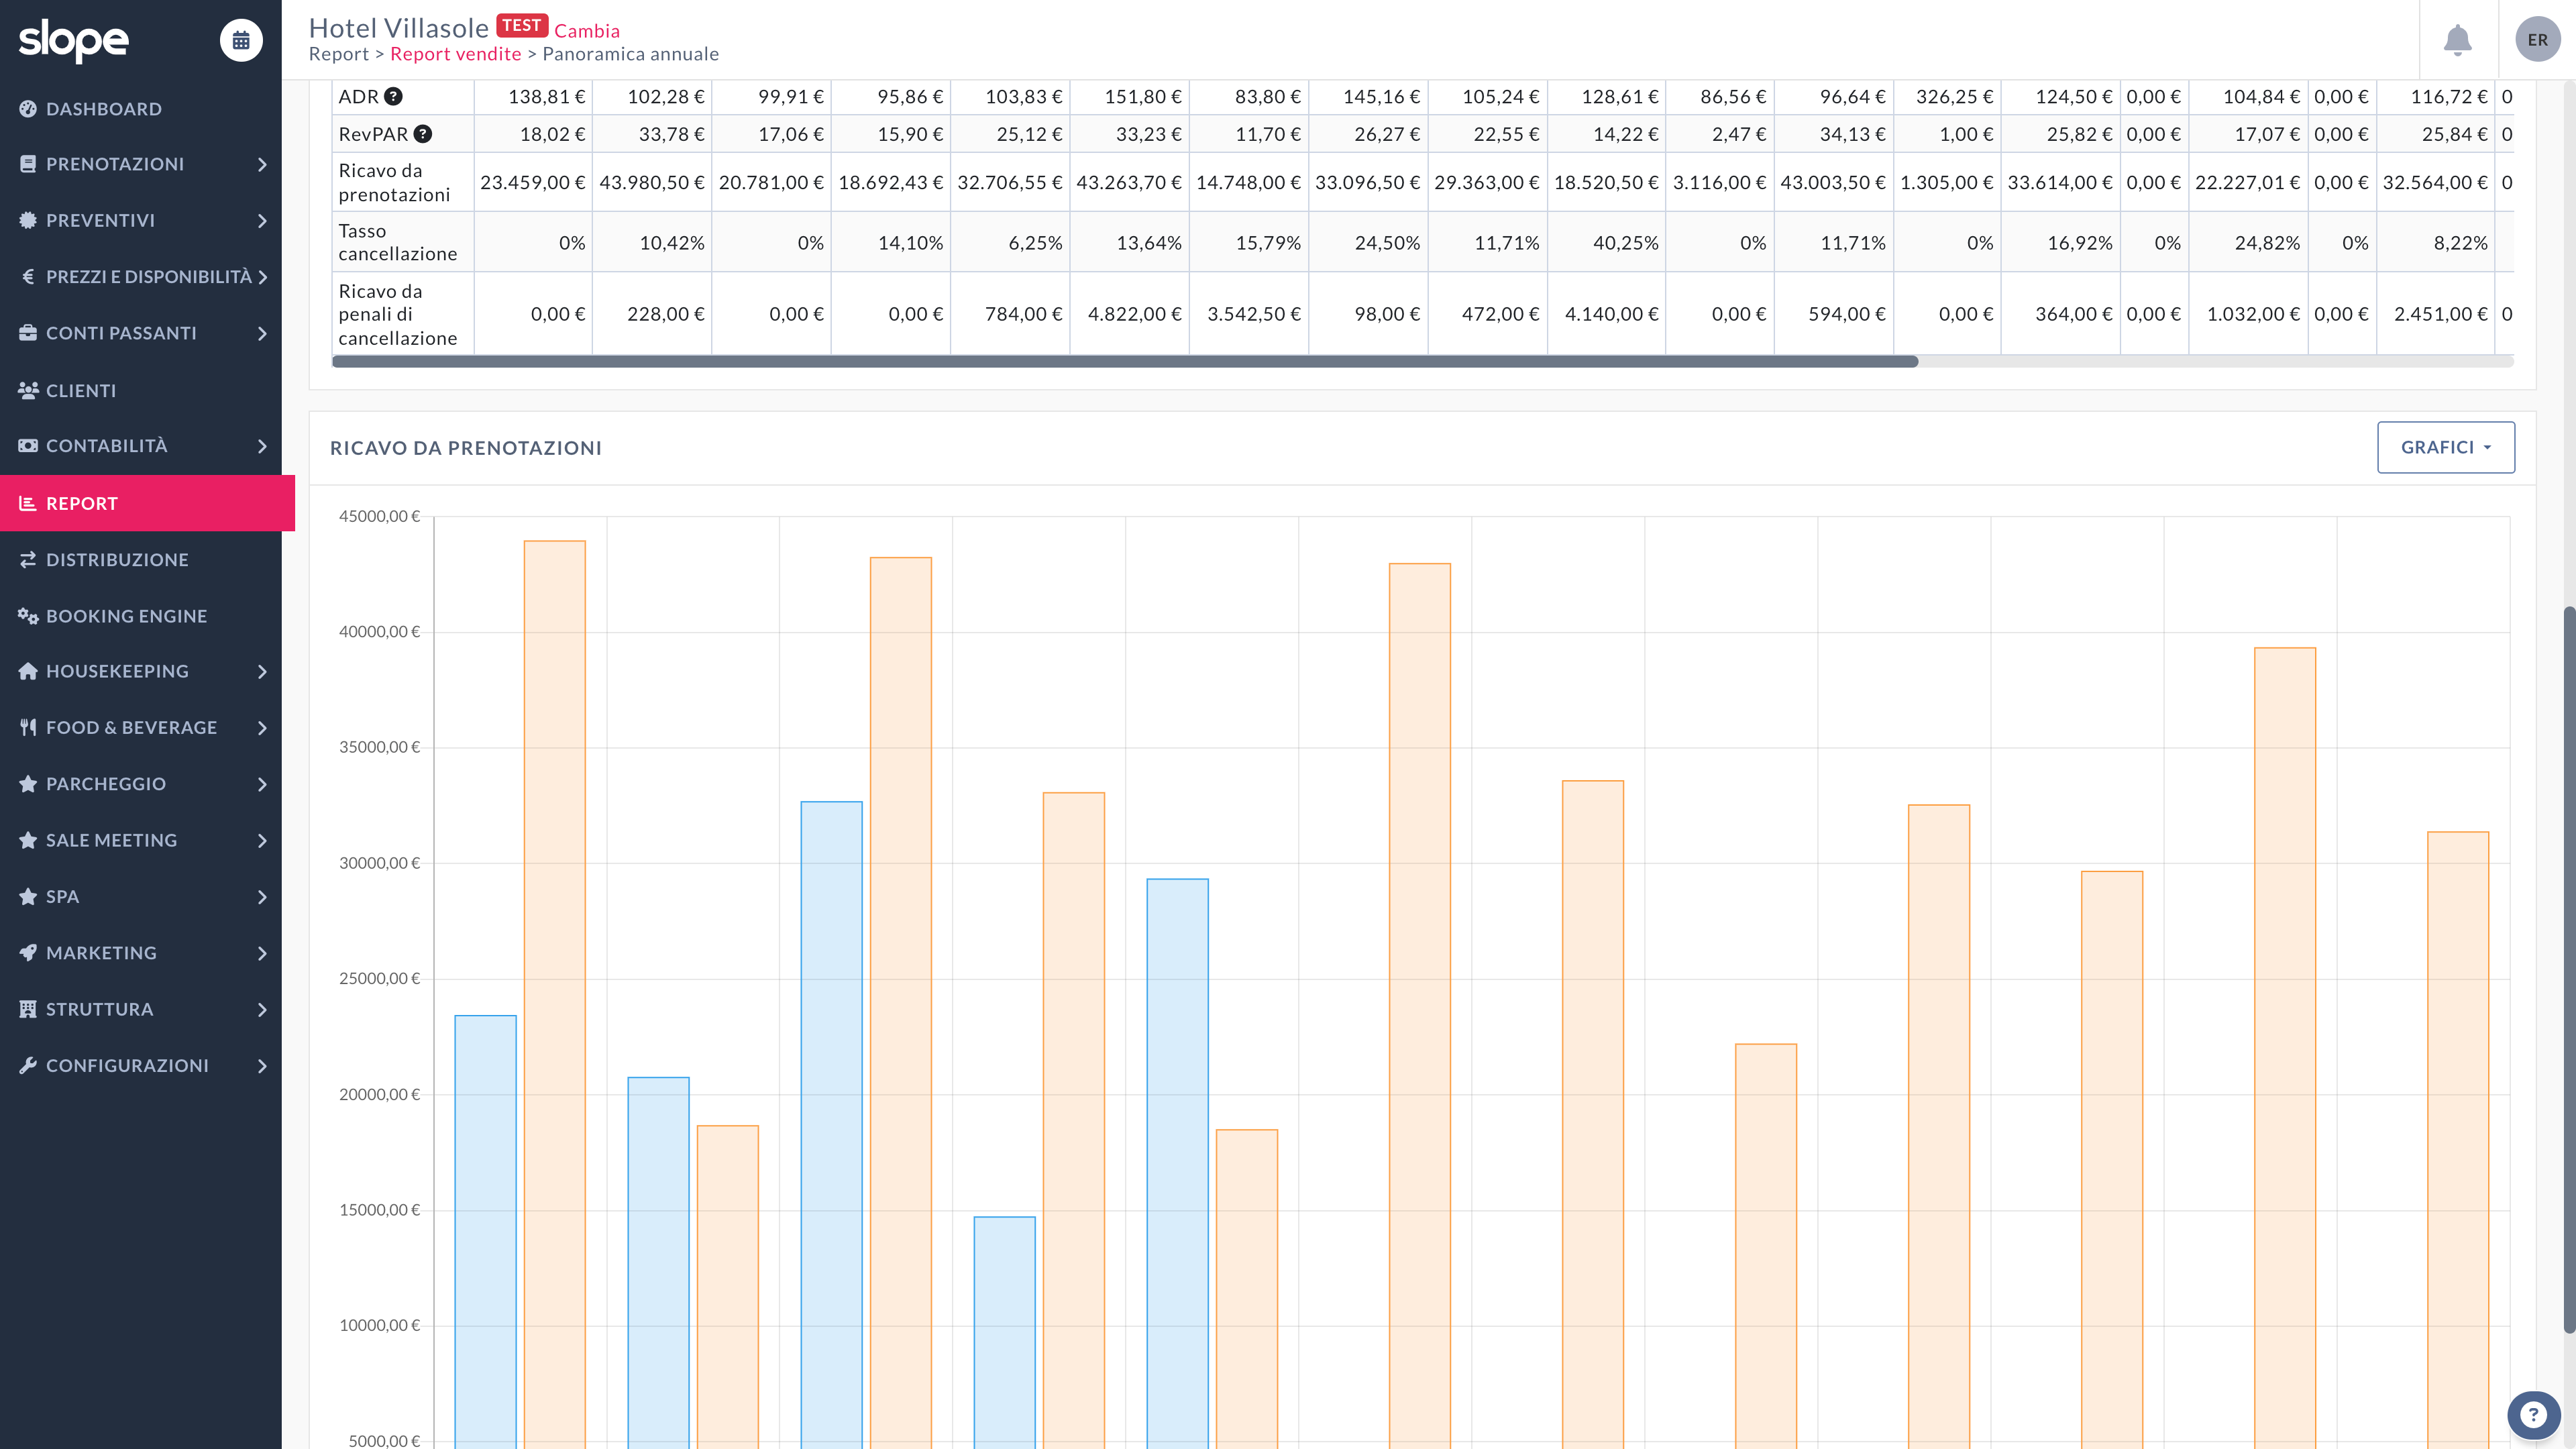Click the calendar icon beside the Slope logo
Viewport: 2576px width, 1449px height.
pyautogui.click(x=241, y=40)
